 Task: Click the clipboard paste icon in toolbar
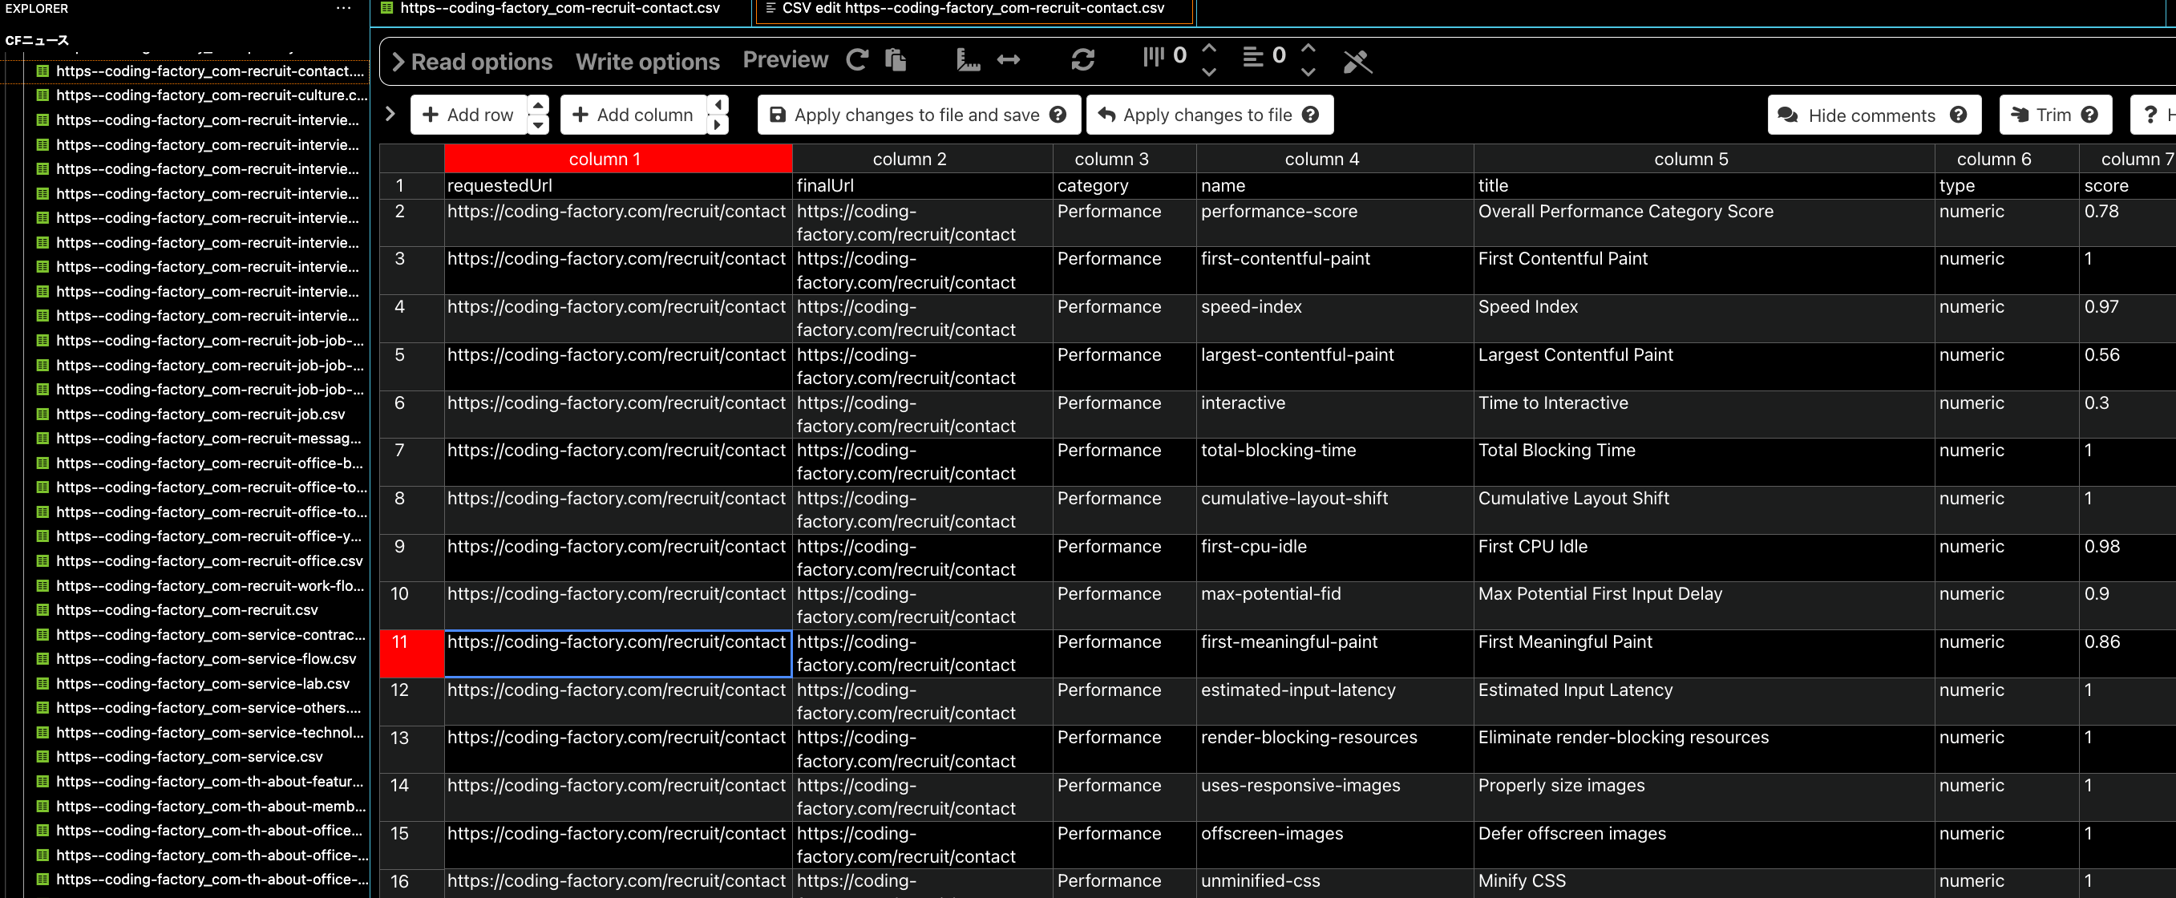(x=896, y=60)
